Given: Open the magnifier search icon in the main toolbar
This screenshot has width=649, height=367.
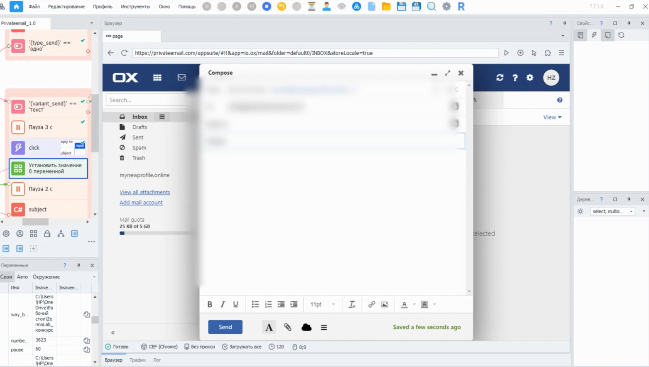Looking at the screenshot, I should point(431,6).
